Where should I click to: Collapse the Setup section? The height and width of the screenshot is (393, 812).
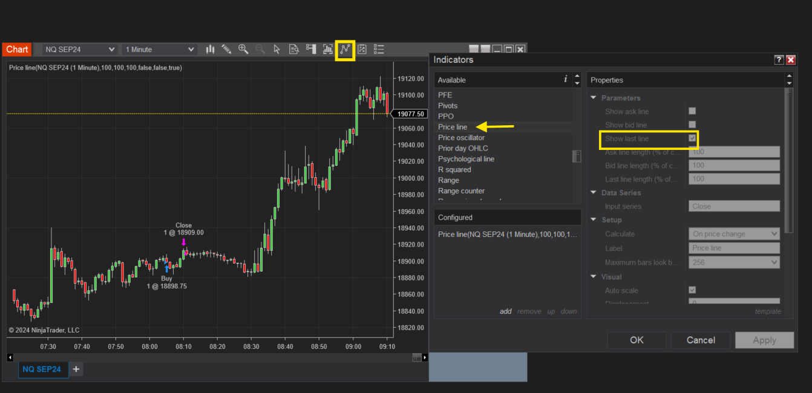(594, 220)
